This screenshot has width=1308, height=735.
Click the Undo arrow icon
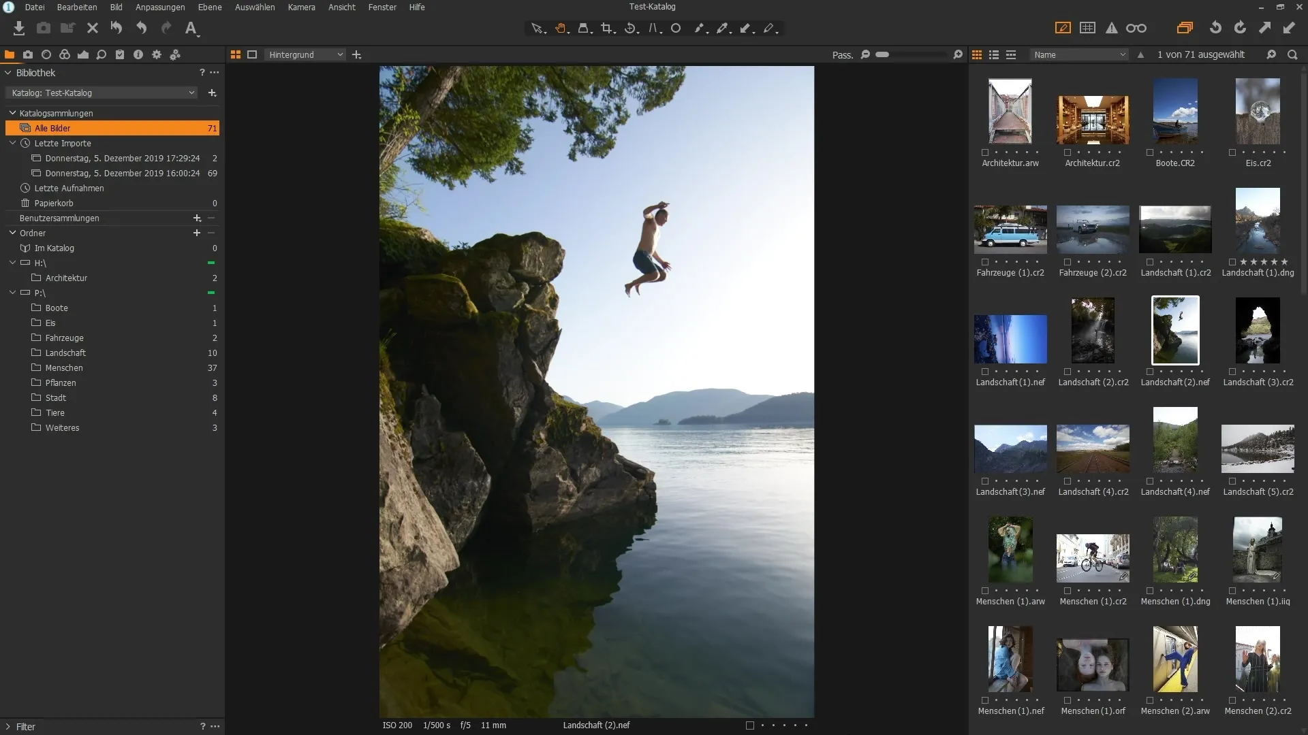tap(141, 28)
